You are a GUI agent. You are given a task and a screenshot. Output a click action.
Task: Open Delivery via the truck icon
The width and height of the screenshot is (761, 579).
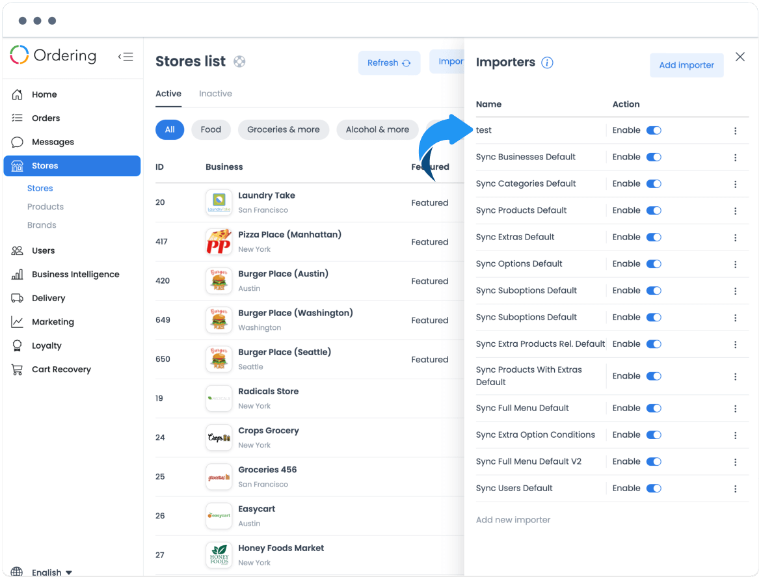coord(17,298)
